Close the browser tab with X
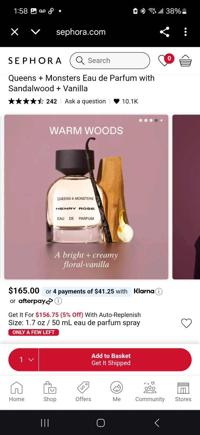Image resolution: width=200 pixels, height=435 pixels. pyautogui.click(x=15, y=32)
